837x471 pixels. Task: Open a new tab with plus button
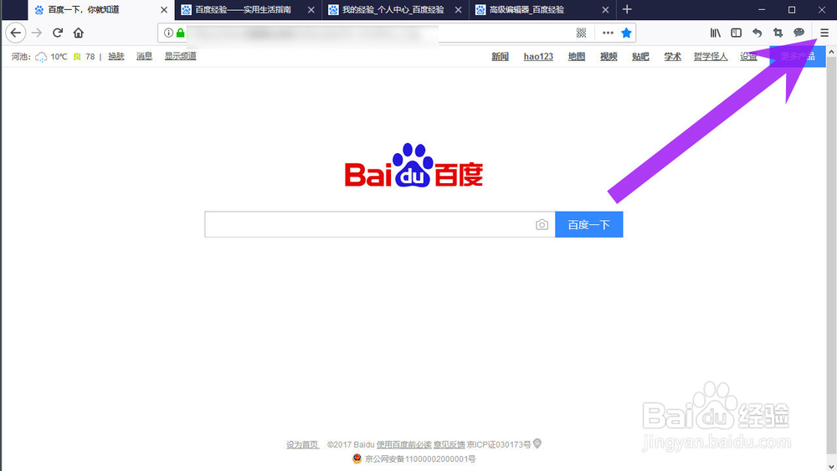(x=627, y=9)
